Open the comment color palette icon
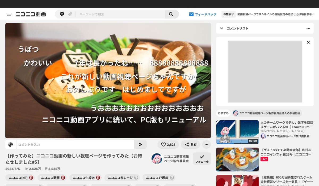 (x=11, y=145)
